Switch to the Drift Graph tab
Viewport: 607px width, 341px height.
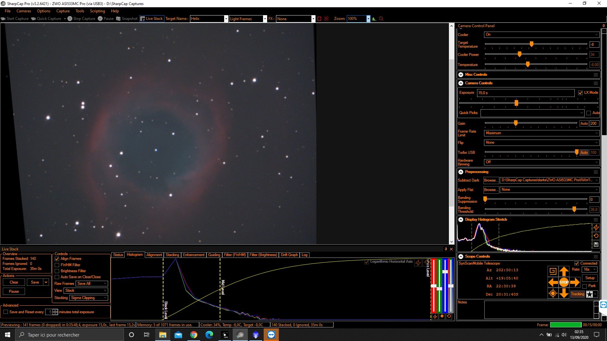pos(289,255)
